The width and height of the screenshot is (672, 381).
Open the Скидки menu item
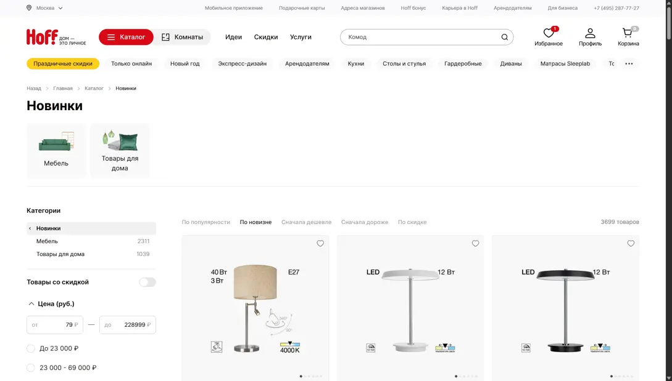(x=266, y=37)
